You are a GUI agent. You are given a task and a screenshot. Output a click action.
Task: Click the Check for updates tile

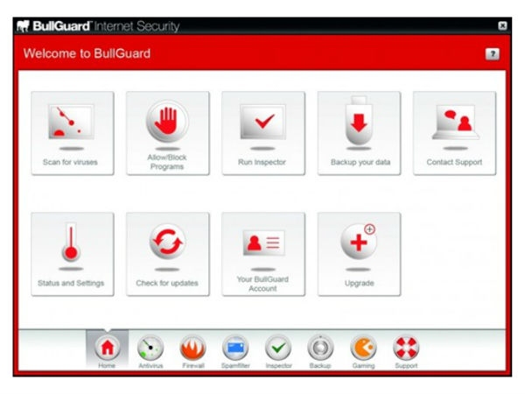[x=168, y=254]
